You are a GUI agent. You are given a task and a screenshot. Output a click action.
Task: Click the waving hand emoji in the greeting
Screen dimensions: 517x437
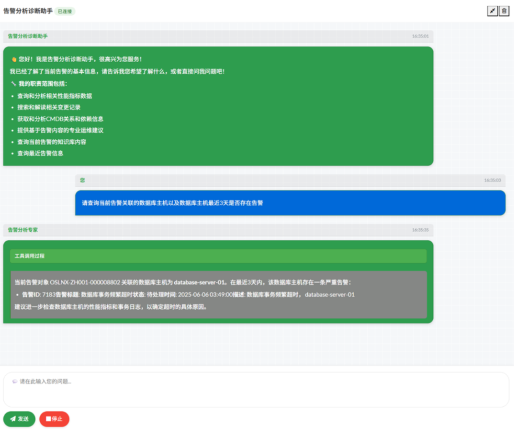13,59
